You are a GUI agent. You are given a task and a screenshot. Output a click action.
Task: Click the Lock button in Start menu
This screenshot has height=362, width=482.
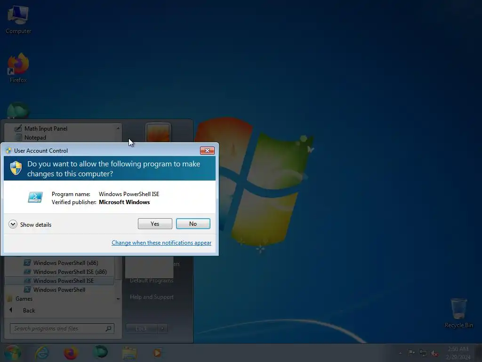click(141, 329)
